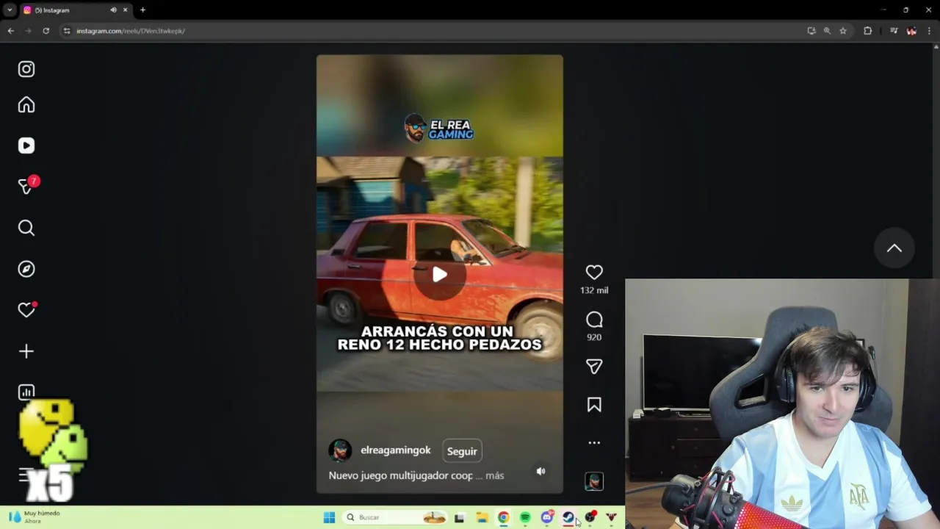Reload the Instagram page
The height and width of the screenshot is (529, 940).
46,31
